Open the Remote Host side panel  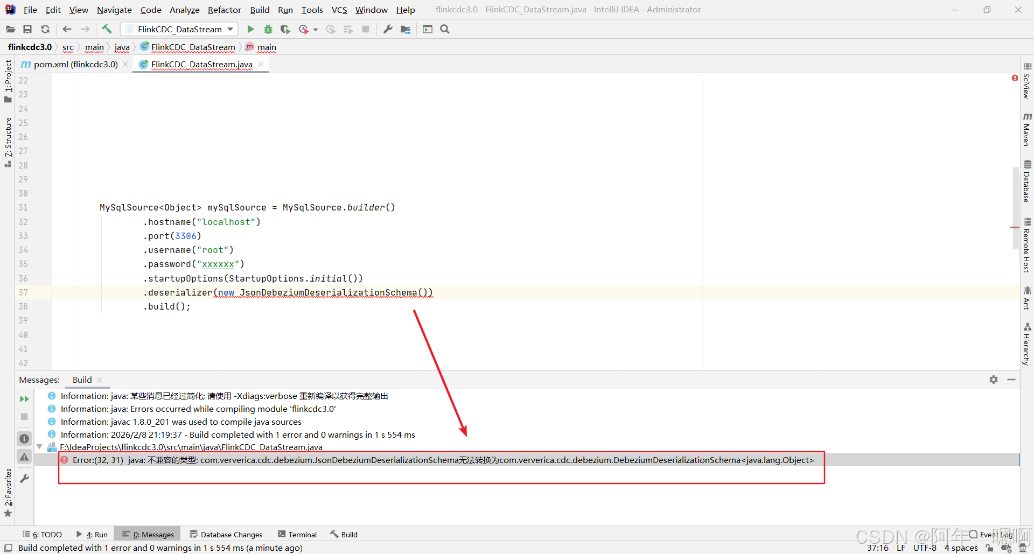click(1027, 245)
